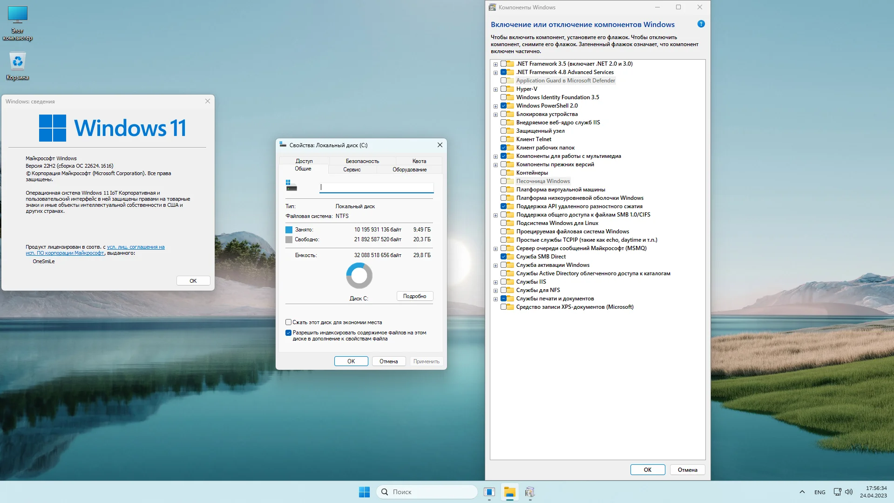
Task: Expand the .NET Framework 3.5 node
Action: (495, 64)
